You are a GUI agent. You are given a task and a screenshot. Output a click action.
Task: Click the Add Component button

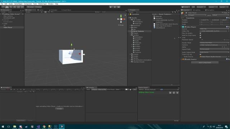tap(205, 63)
